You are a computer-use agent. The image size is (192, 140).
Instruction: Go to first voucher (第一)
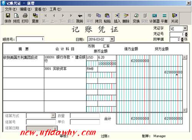point(45,18)
